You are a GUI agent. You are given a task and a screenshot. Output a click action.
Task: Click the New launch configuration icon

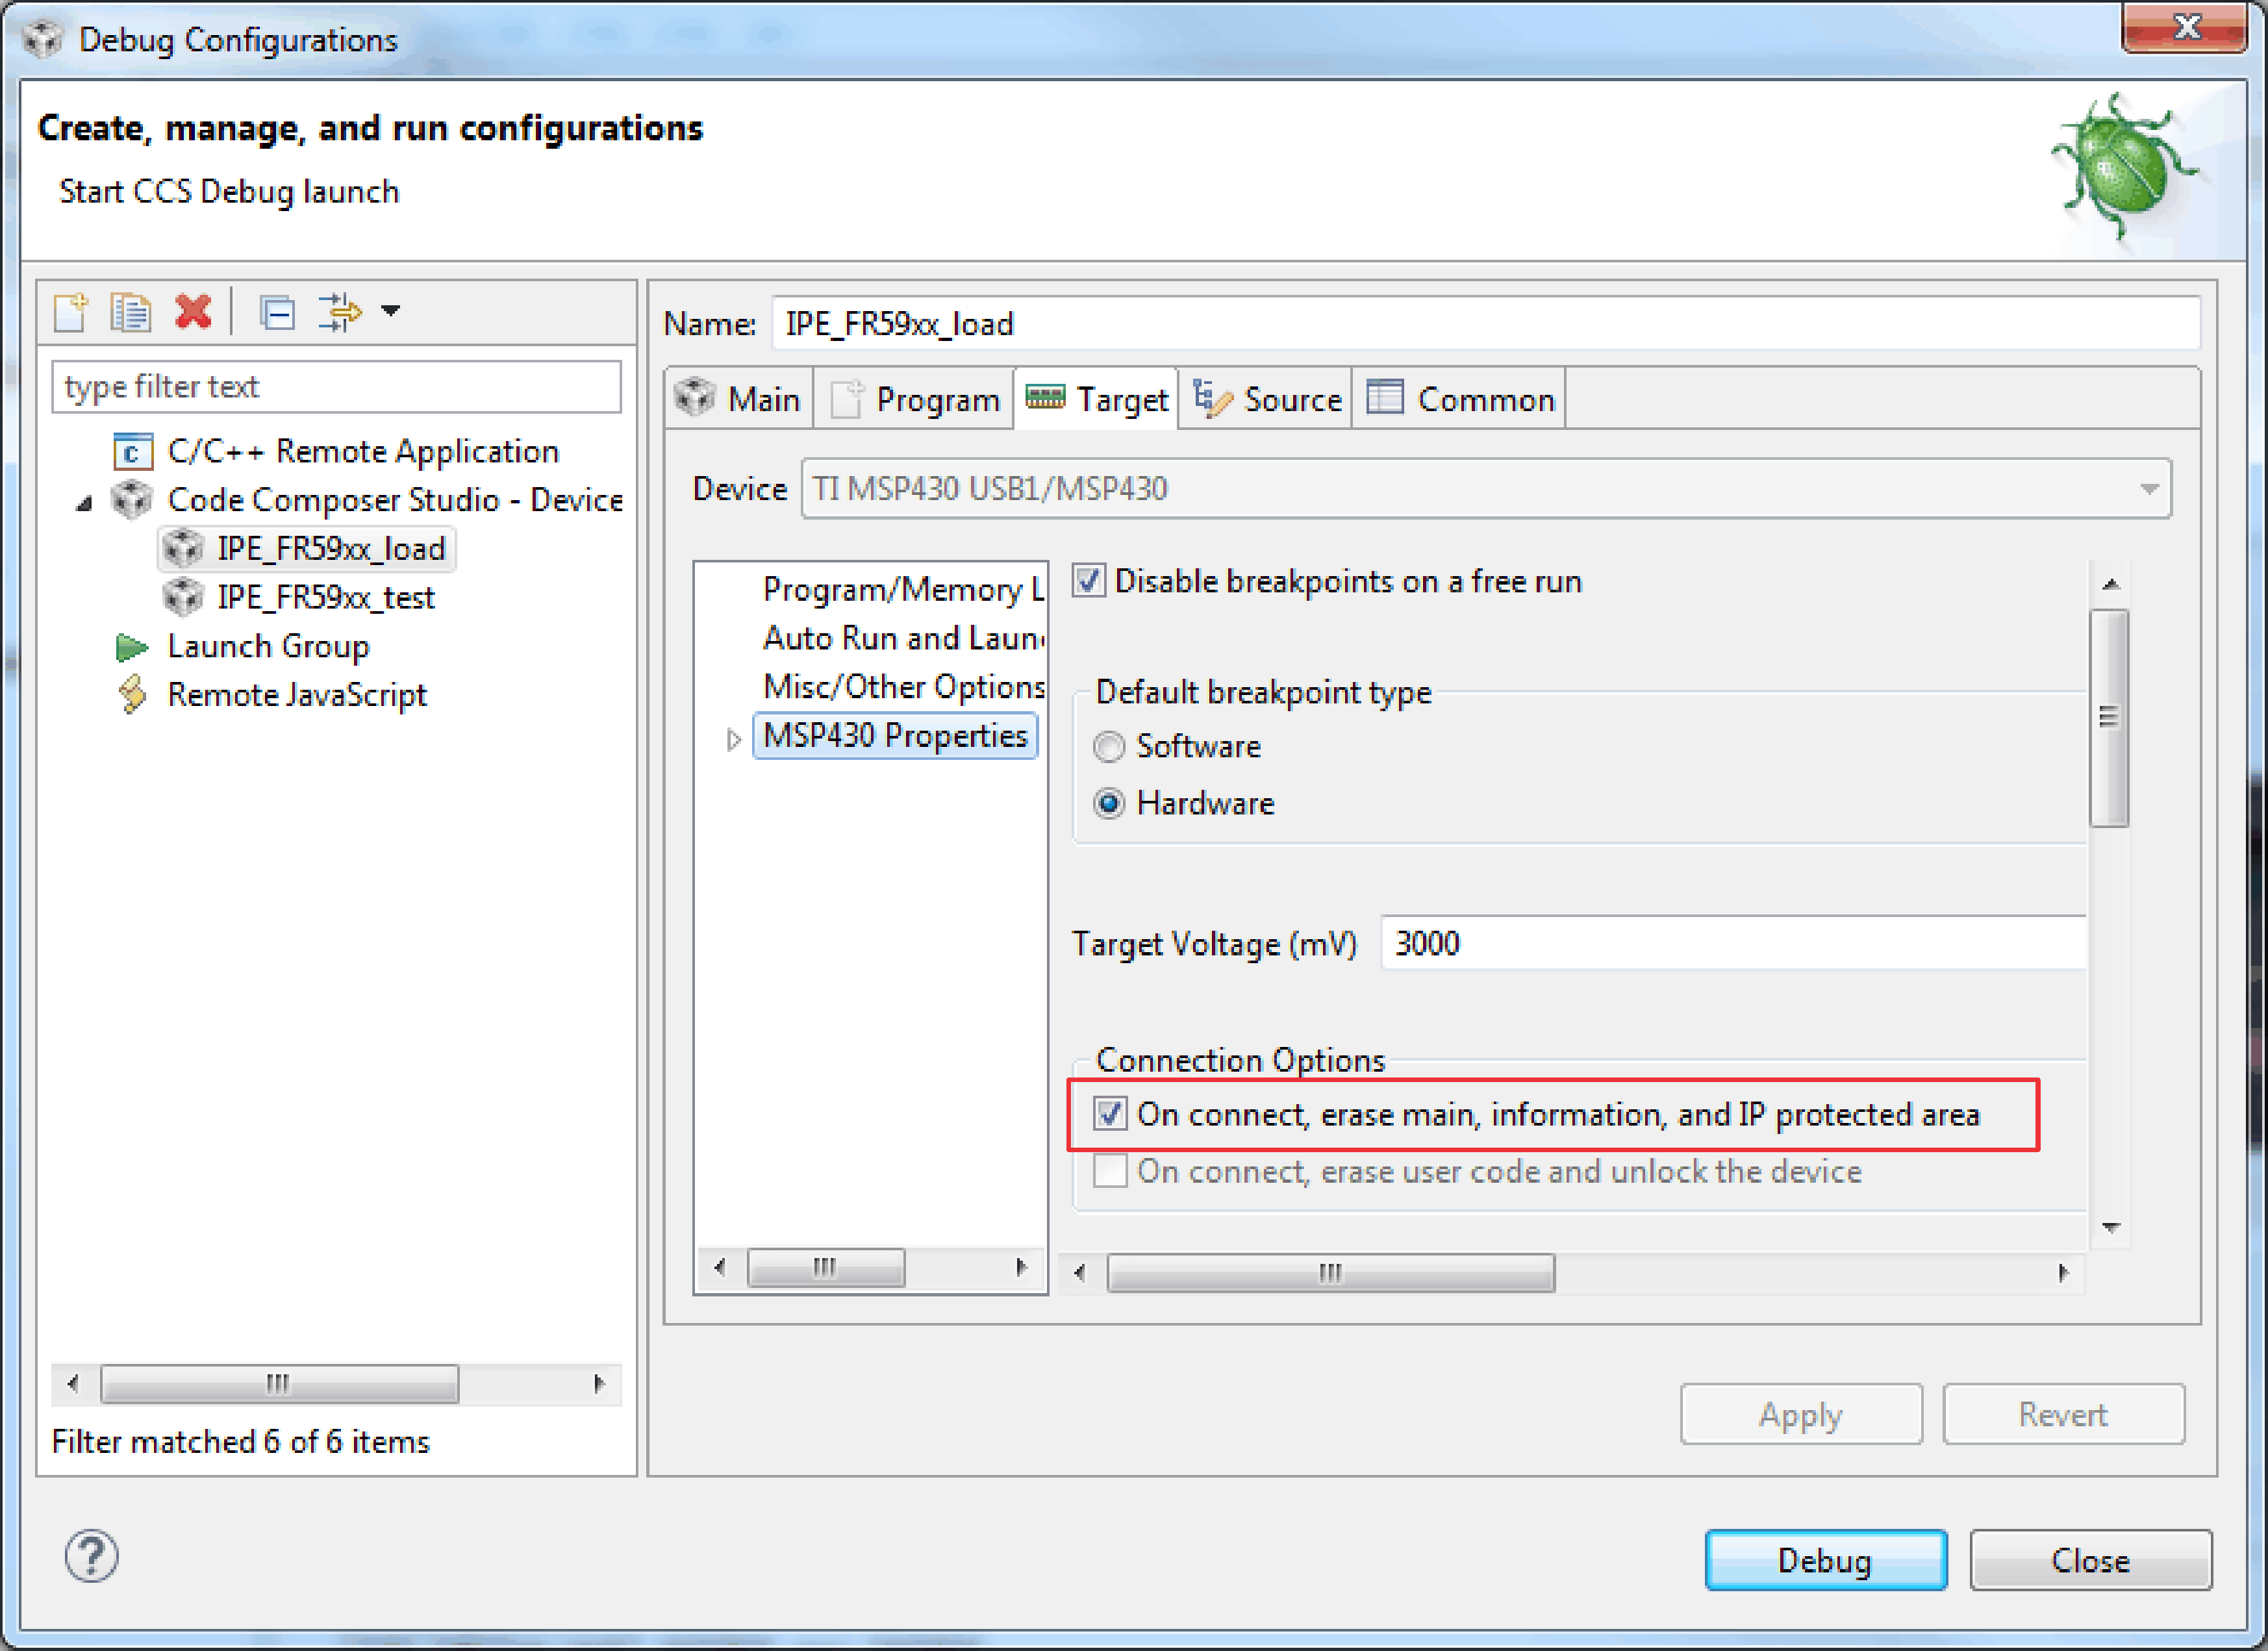tap(71, 312)
